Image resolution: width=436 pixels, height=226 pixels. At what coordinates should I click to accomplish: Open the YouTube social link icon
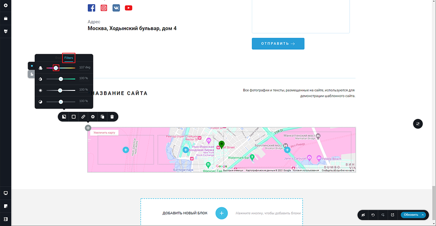(x=128, y=8)
